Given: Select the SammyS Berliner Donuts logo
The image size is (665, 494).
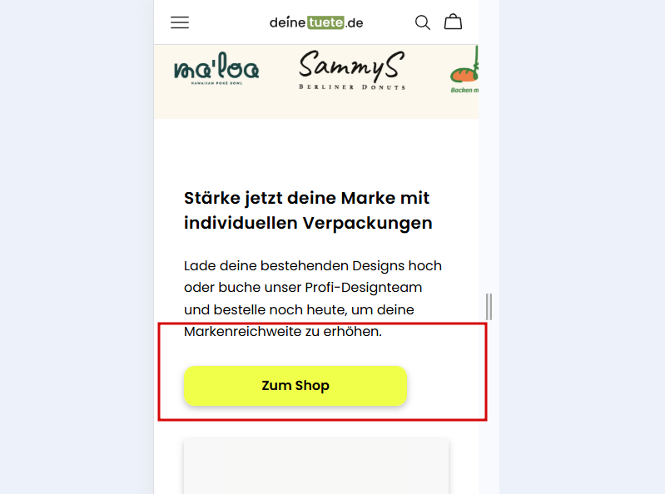Looking at the screenshot, I should coord(352,70).
